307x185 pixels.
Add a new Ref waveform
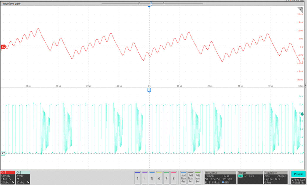point(191,178)
